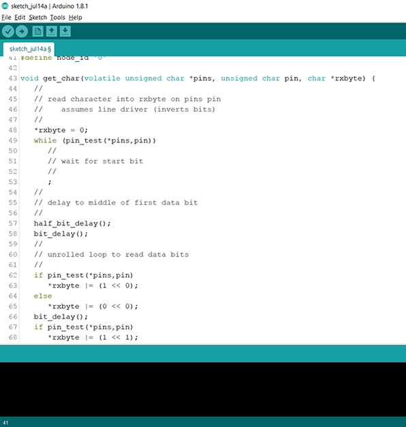Click comment 'read character into rxbyte on pins pin'
Viewport: 406px width, 427px height.
click(127, 99)
